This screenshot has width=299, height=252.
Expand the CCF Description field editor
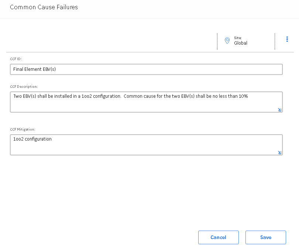279,110
